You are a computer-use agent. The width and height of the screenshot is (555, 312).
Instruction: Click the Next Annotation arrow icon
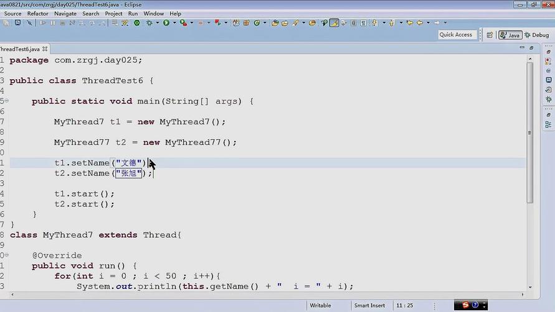tap(374, 22)
